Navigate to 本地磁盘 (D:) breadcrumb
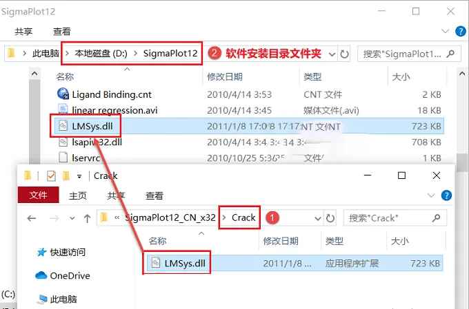Viewport: 469px width, 309px height. [101, 54]
